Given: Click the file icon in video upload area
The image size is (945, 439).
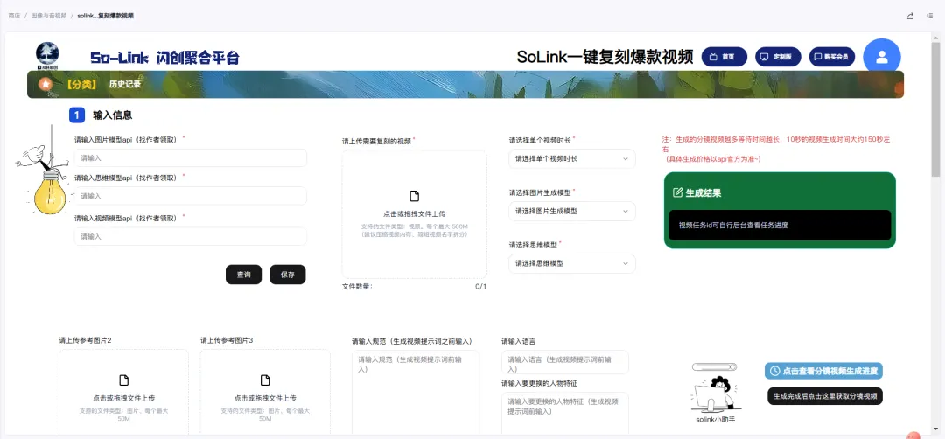Looking at the screenshot, I should tap(414, 196).
